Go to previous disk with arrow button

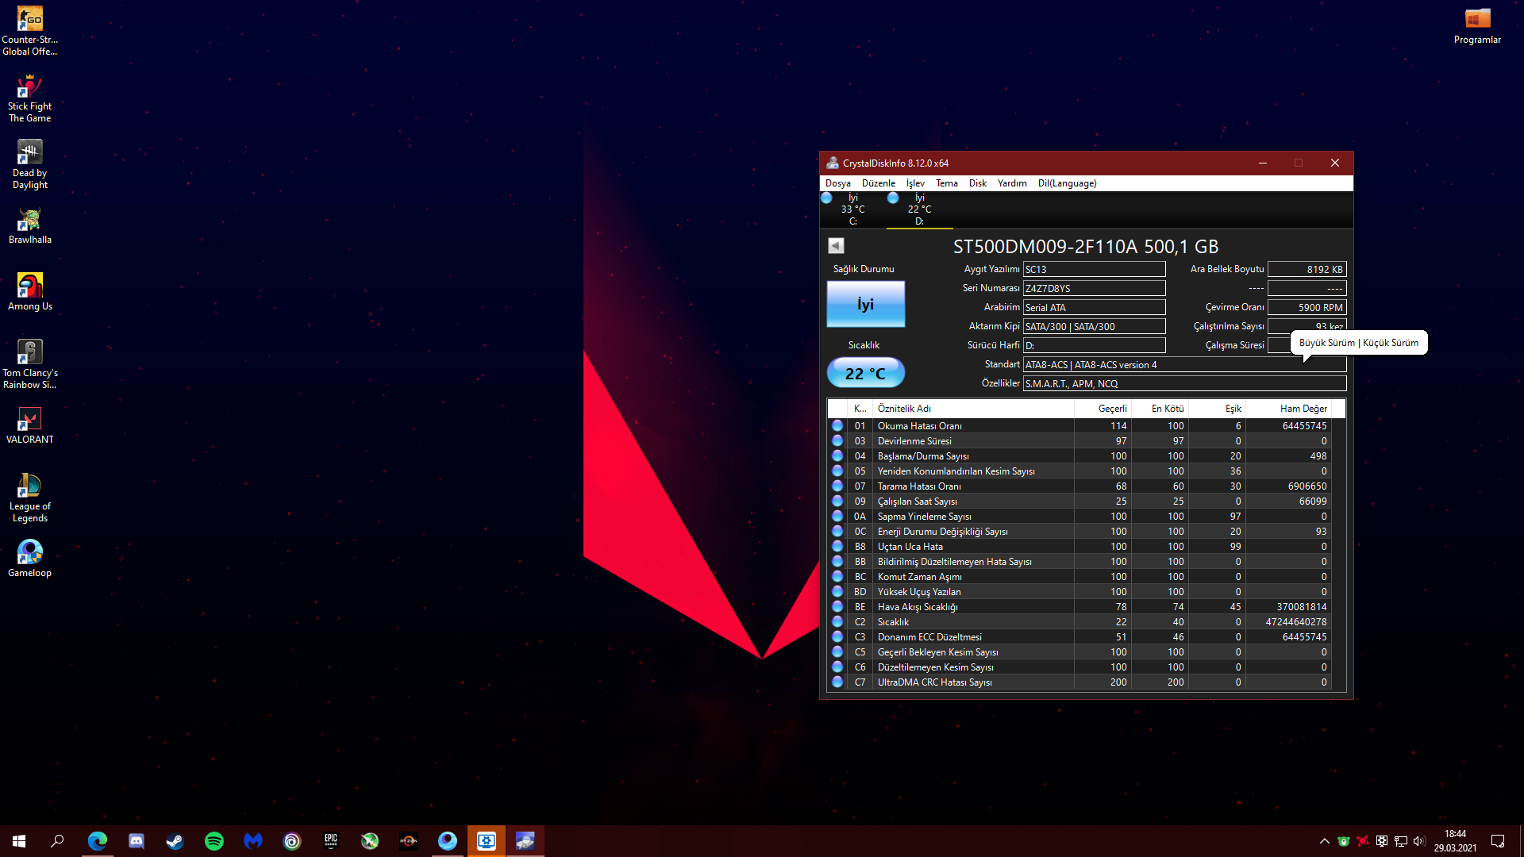coord(836,246)
